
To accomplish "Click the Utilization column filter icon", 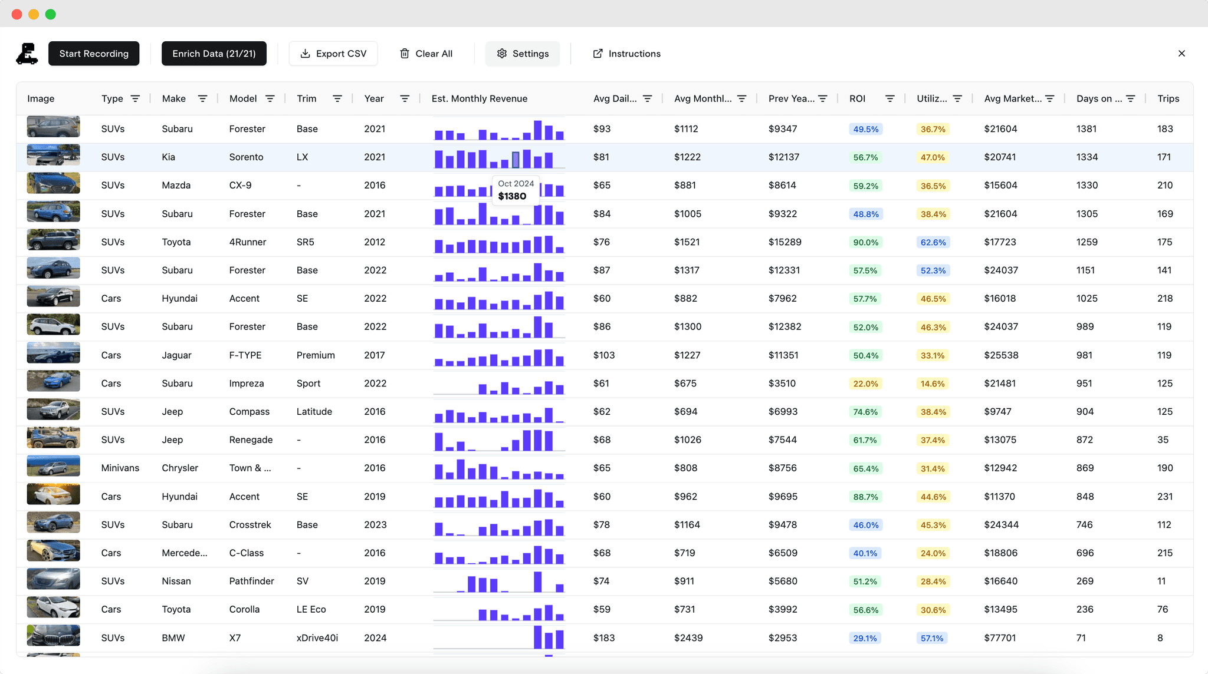I will [x=957, y=98].
